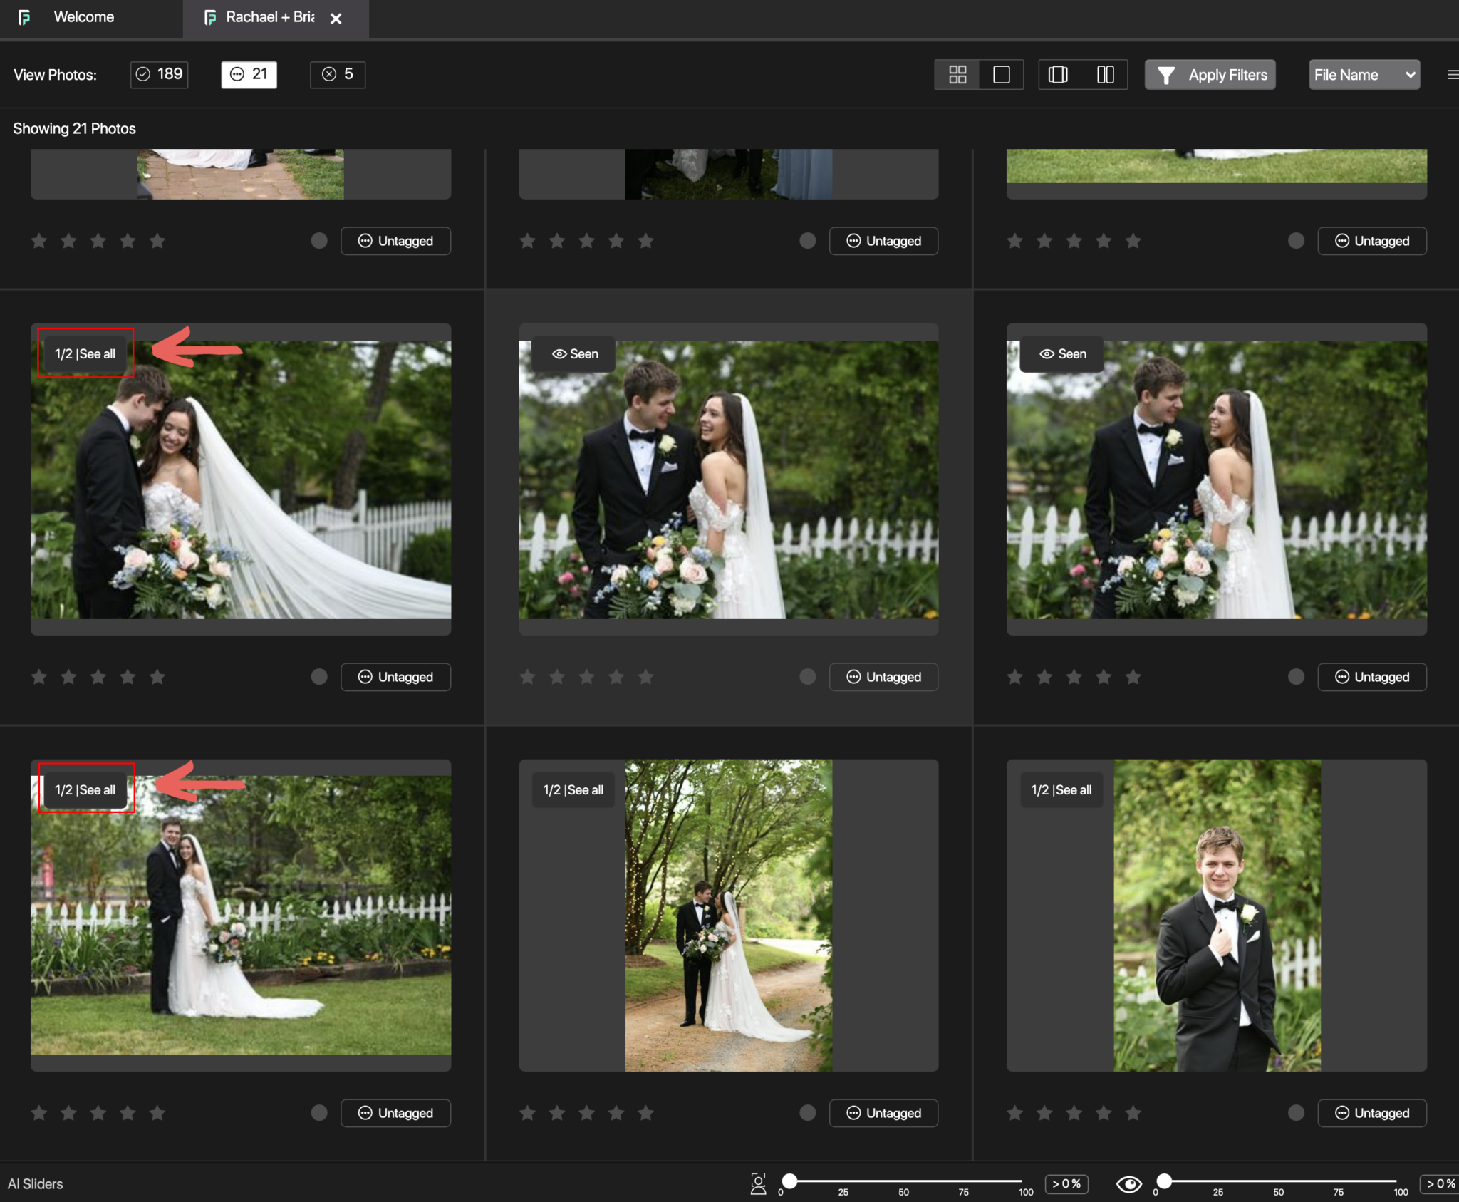1459x1202 pixels.
Task: Expand the '1/2 See all' group on first photo
Action: [85, 353]
